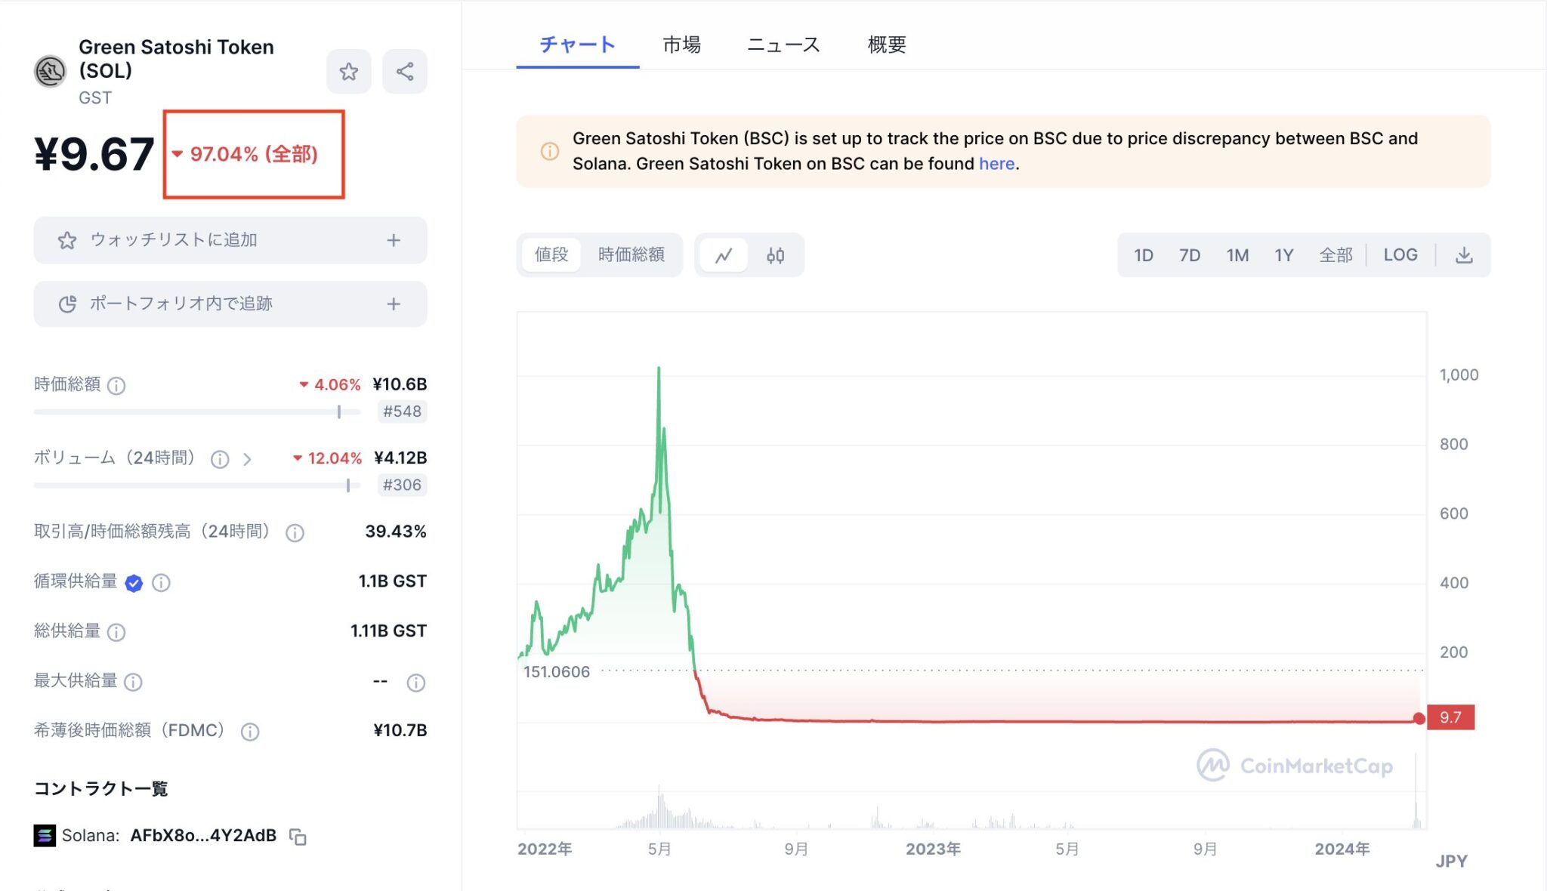Select the 値段 display option
1547x891 pixels.
pyautogui.click(x=551, y=254)
